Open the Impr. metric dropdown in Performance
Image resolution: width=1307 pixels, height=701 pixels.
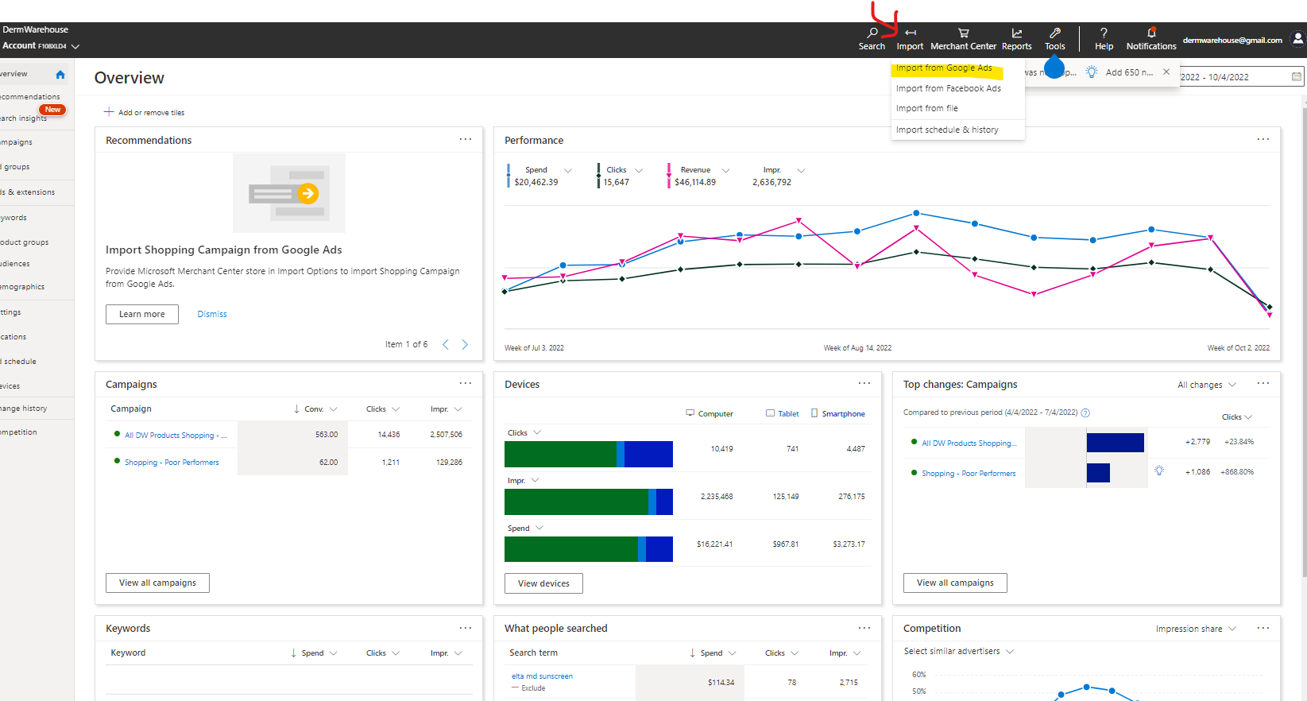801,170
